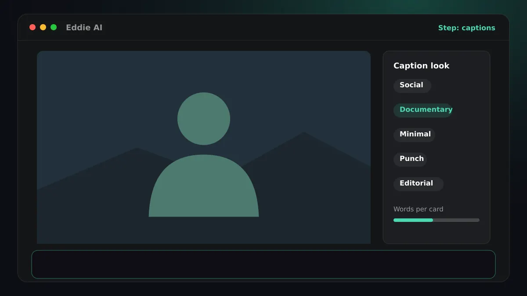Switch to the Editorial caption look
This screenshot has height=296, width=527.
(419, 184)
